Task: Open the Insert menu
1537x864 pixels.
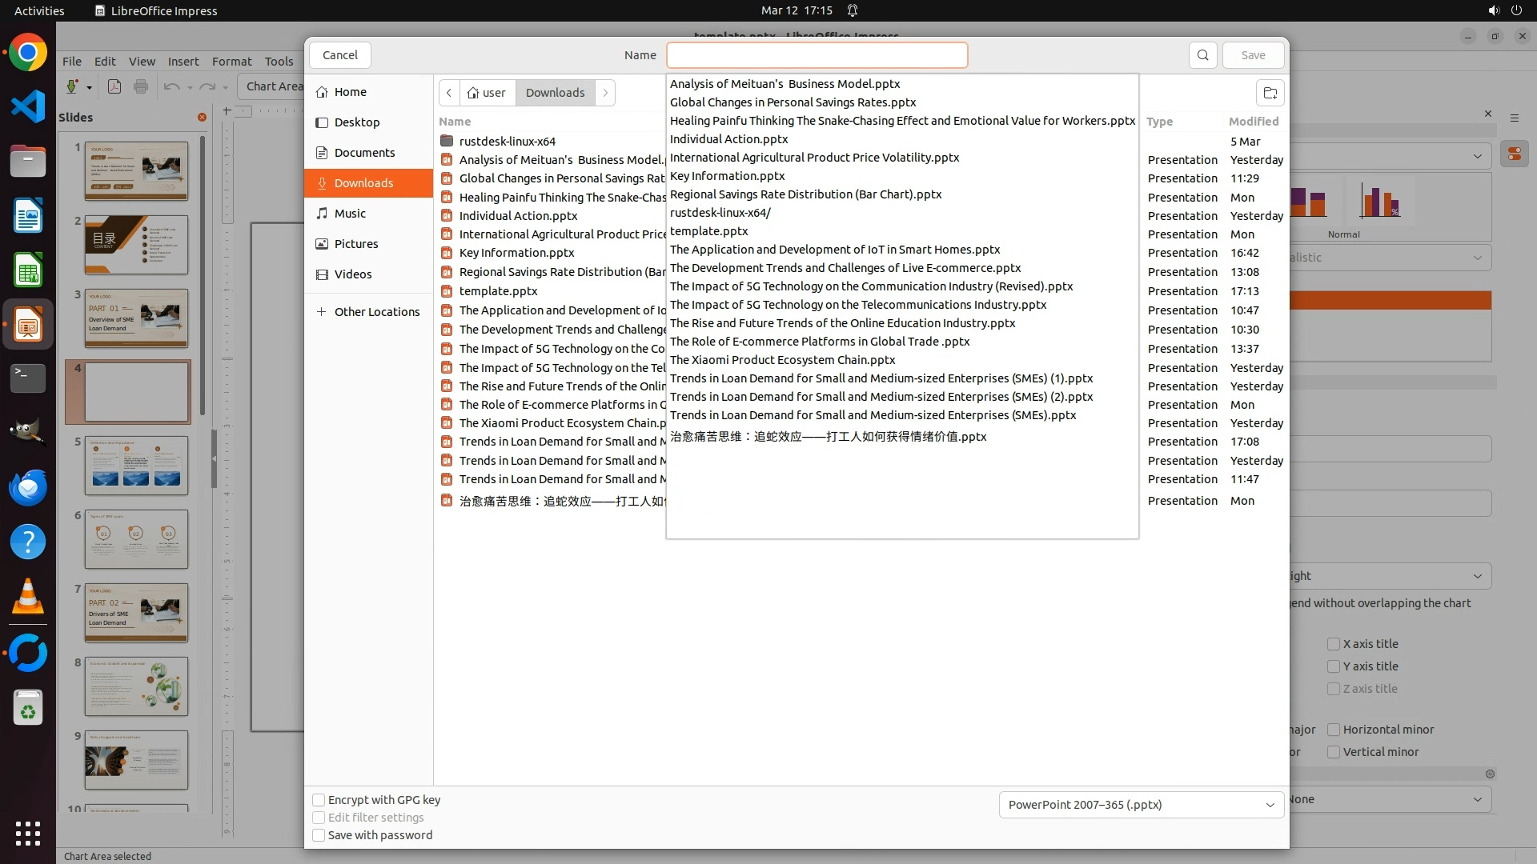Action: 183,62
